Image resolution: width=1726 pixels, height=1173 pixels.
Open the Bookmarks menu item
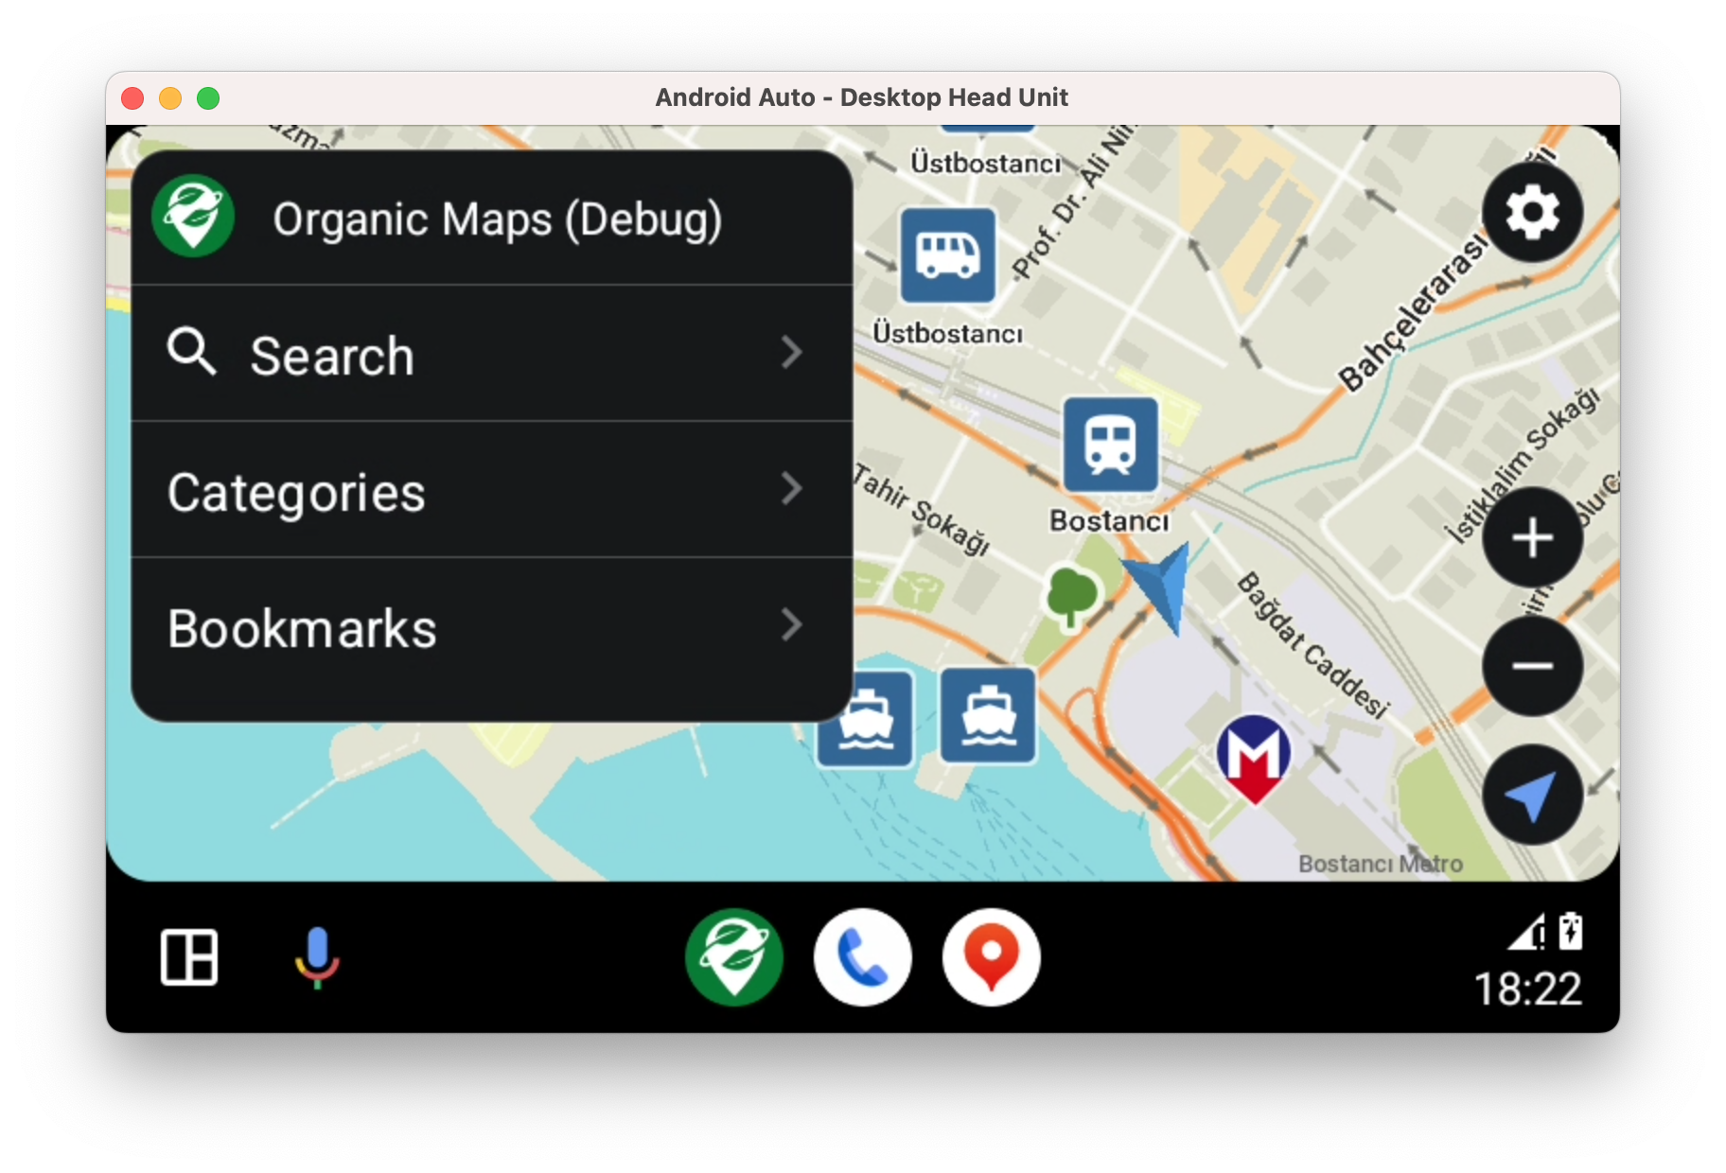point(492,627)
